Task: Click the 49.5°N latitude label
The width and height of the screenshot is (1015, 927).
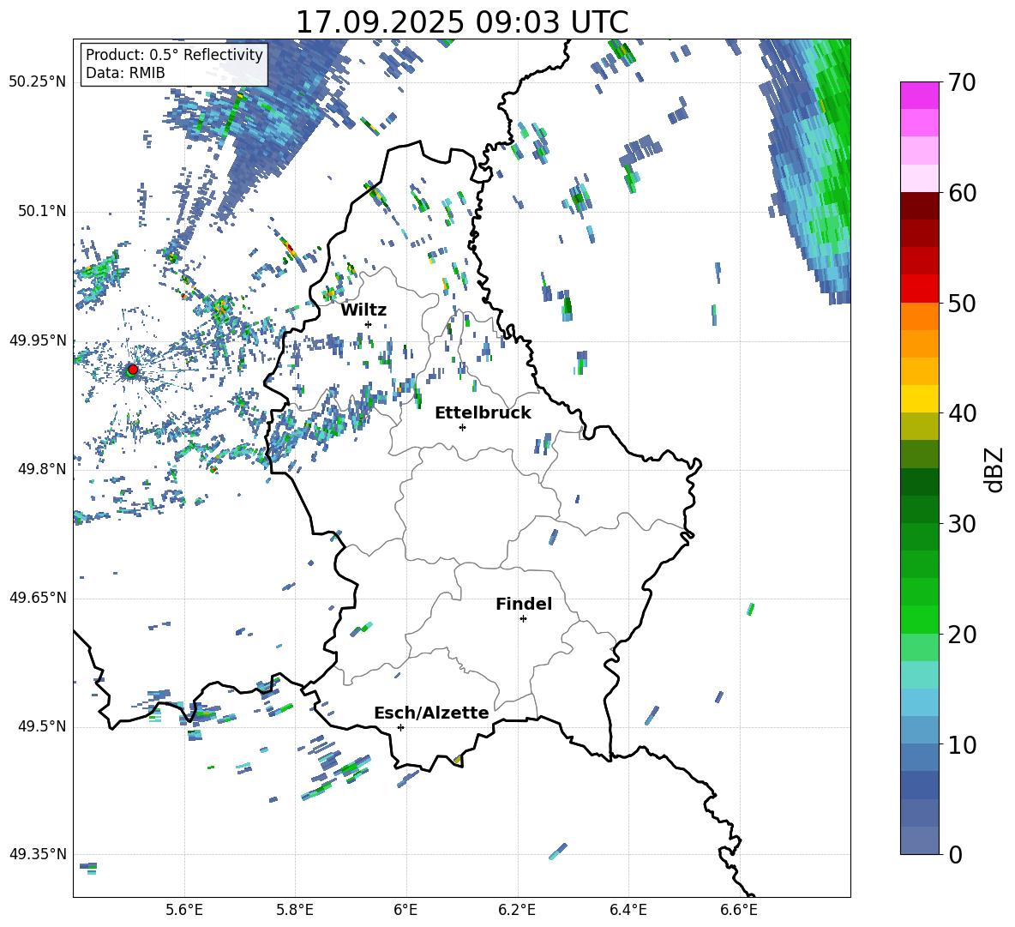Action: (x=42, y=726)
